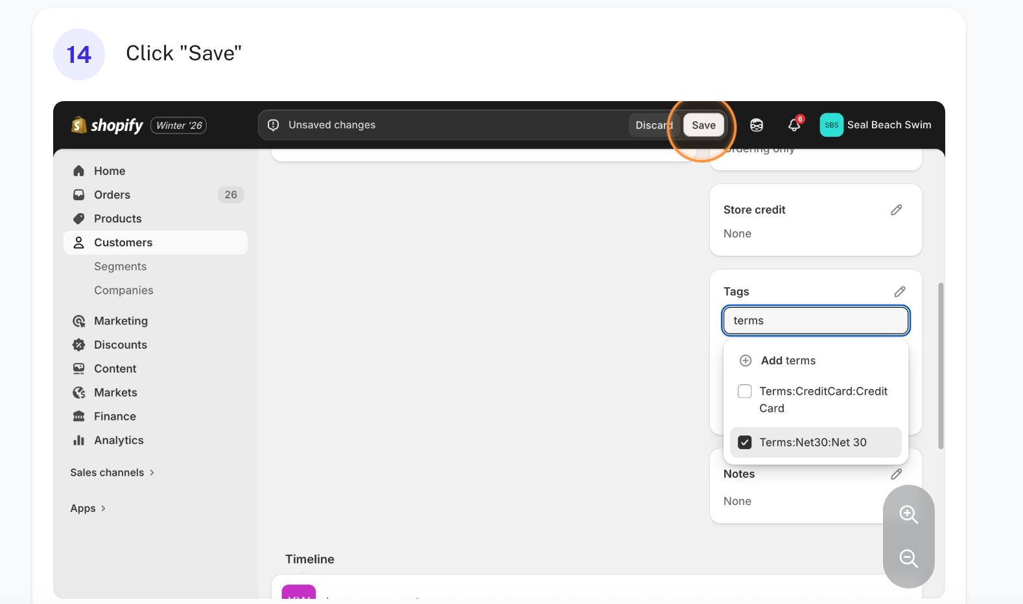The width and height of the screenshot is (1023, 604).
Task: Click the zoom out magnifier icon
Action: pyautogui.click(x=908, y=558)
